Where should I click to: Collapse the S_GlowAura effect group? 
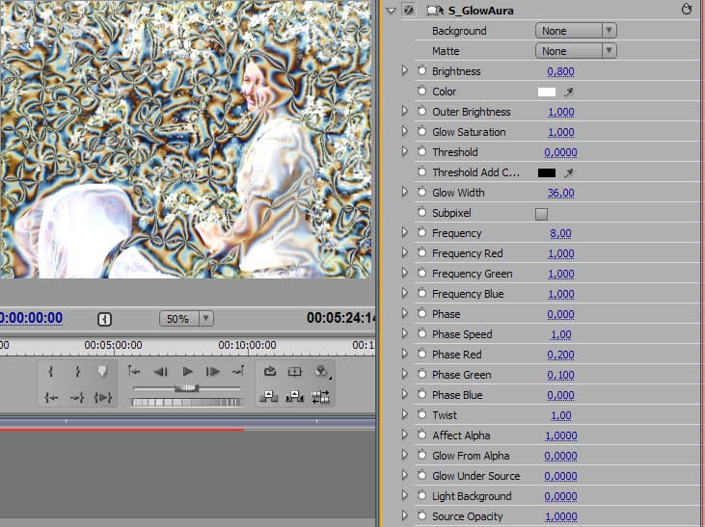pos(391,11)
